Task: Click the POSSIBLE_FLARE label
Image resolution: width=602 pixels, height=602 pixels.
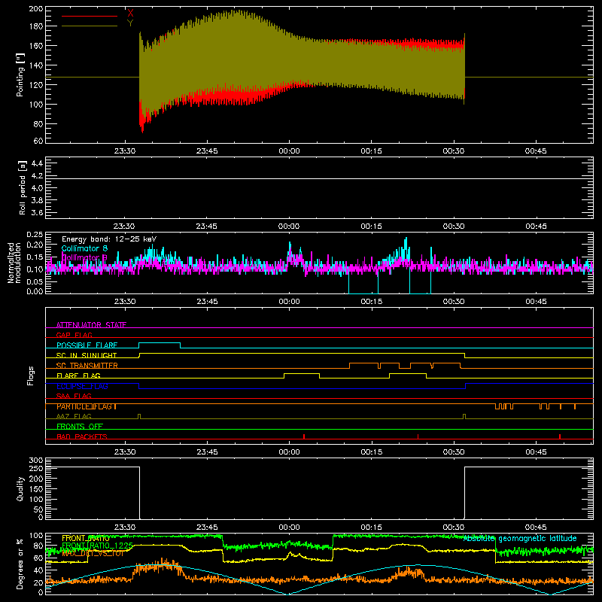Action: [x=87, y=345]
